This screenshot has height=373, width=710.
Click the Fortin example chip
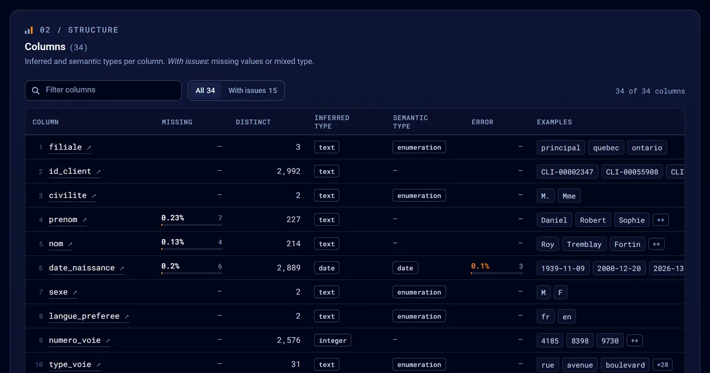pyautogui.click(x=627, y=244)
